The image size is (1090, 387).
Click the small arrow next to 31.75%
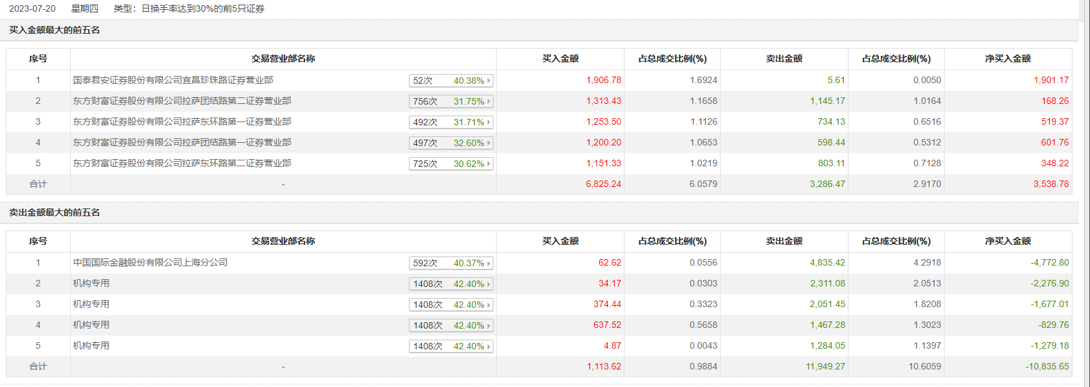(489, 101)
